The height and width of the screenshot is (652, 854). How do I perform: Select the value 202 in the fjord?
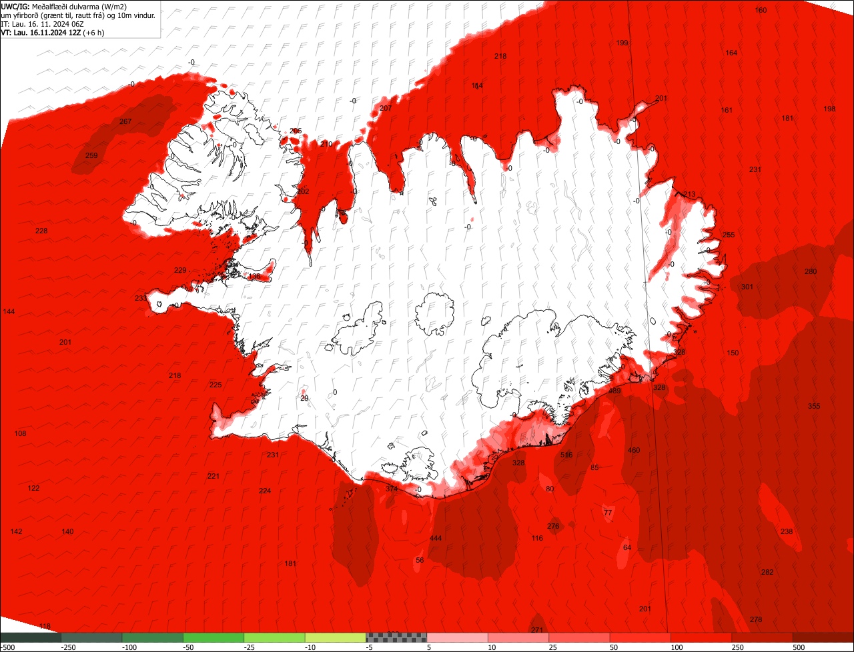(x=304, y=192)
